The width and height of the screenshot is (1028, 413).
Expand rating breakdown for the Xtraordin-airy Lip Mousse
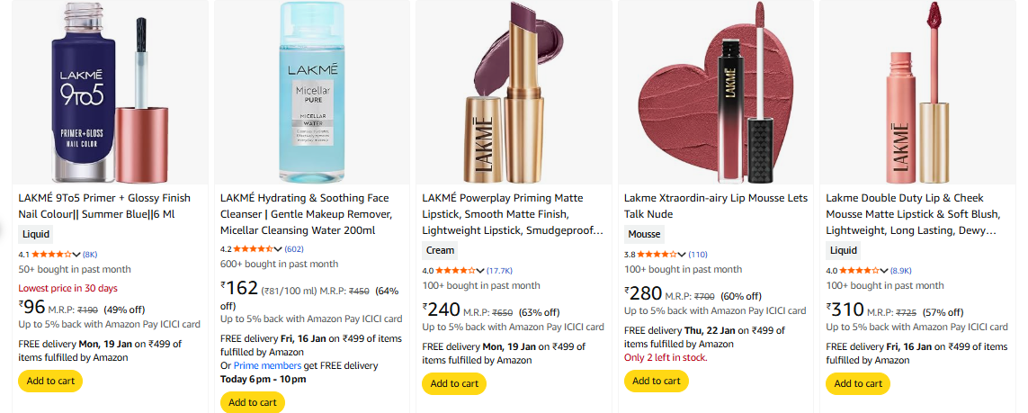[683, 255]
